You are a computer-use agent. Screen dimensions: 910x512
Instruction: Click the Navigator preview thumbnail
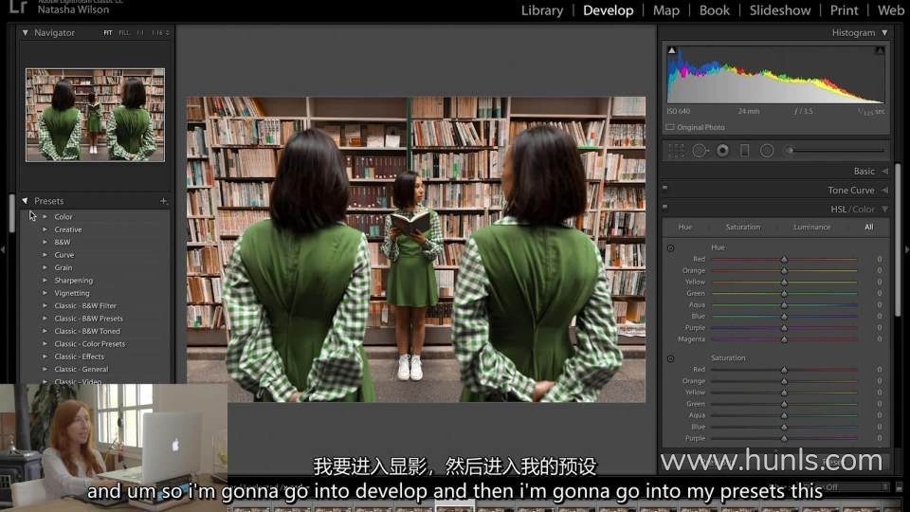pos(95,114)
